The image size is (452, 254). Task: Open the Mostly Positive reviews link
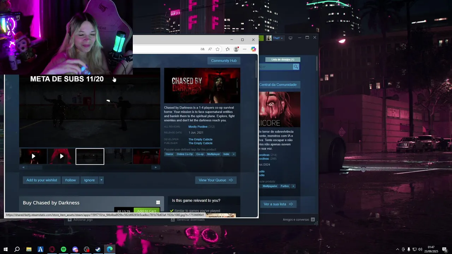pos(198,127)
